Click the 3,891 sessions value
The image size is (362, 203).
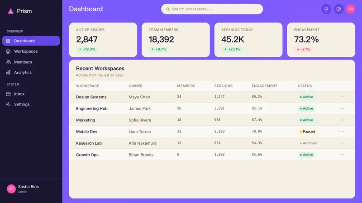[x=219, y=108]
